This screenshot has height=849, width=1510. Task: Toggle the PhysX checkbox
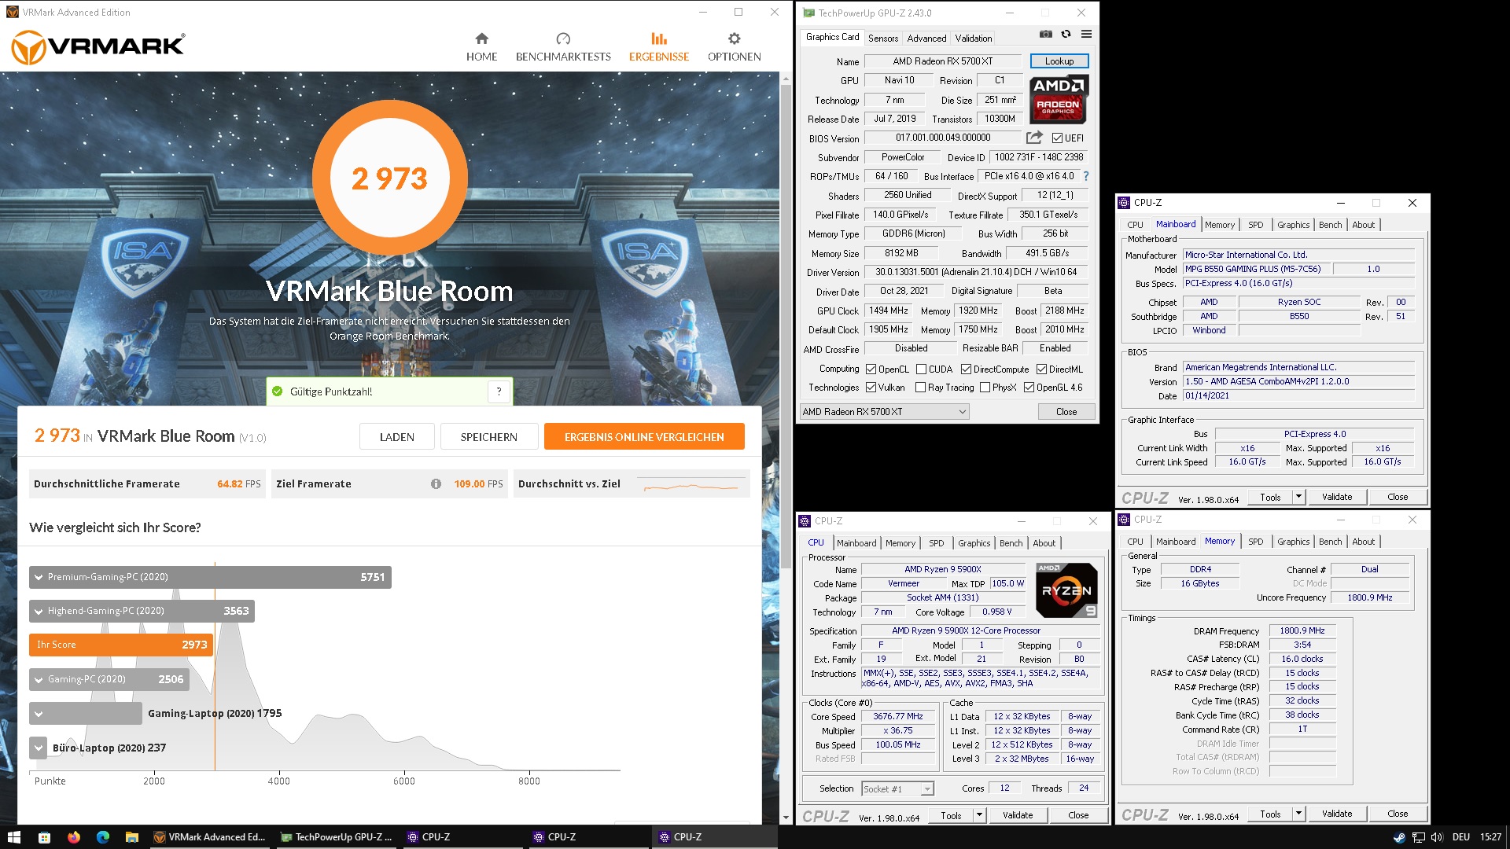click(985, 388)
